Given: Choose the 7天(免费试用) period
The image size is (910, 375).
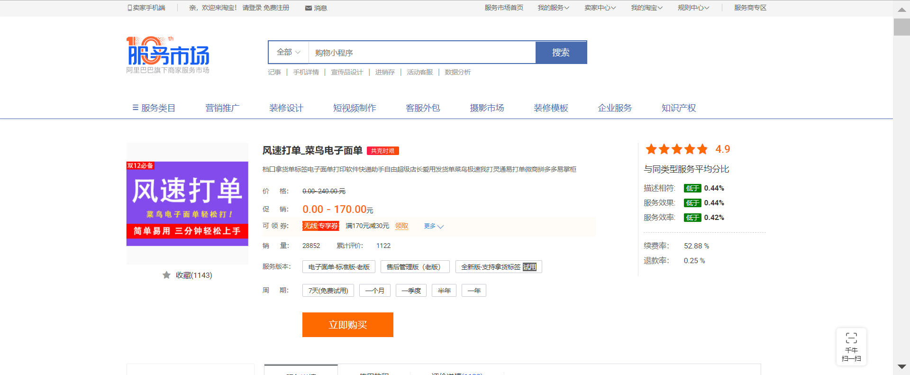Looking at the screenshot, I should (328, 291).
